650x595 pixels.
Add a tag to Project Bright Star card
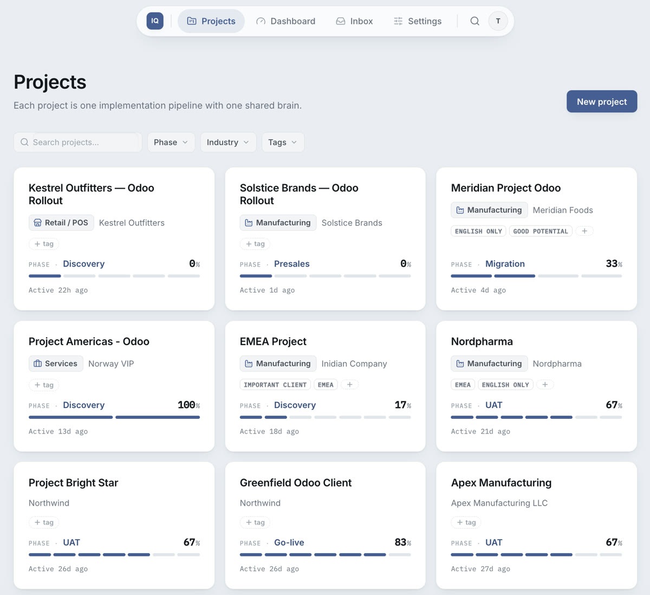coord(44,522)
